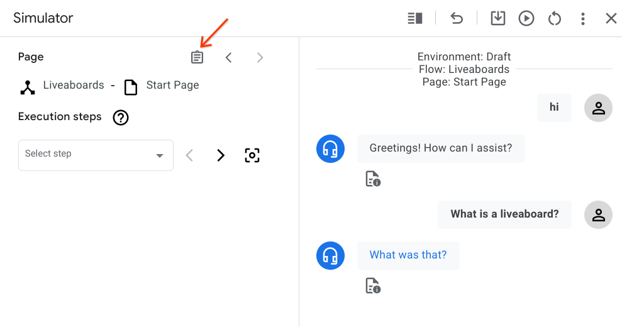Go to previous page with left chevron
This screenshot has height=327, width=622.
point(229,58)
